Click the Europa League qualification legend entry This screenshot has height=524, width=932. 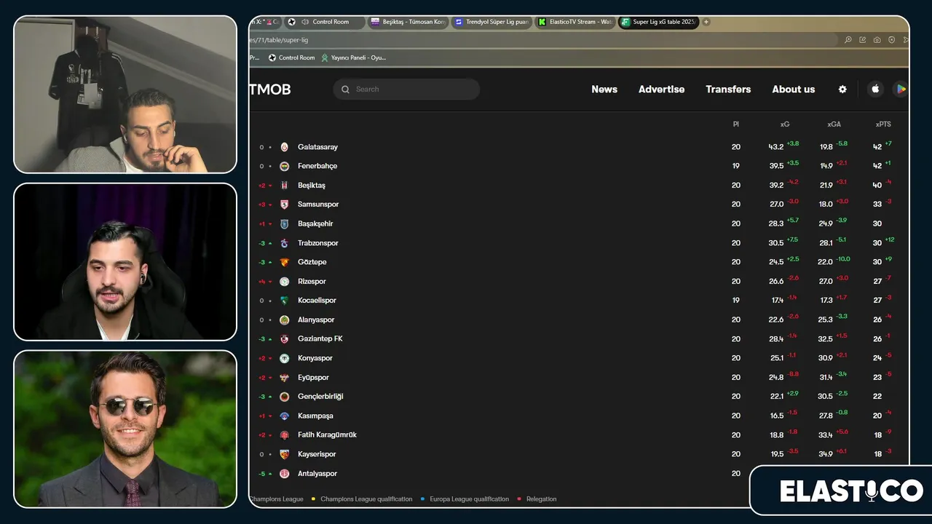(x=465, y=499)
